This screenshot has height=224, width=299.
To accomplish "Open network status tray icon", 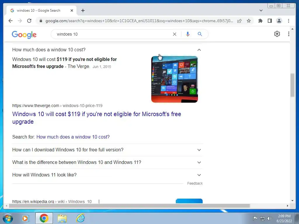I will click(263, 218).
